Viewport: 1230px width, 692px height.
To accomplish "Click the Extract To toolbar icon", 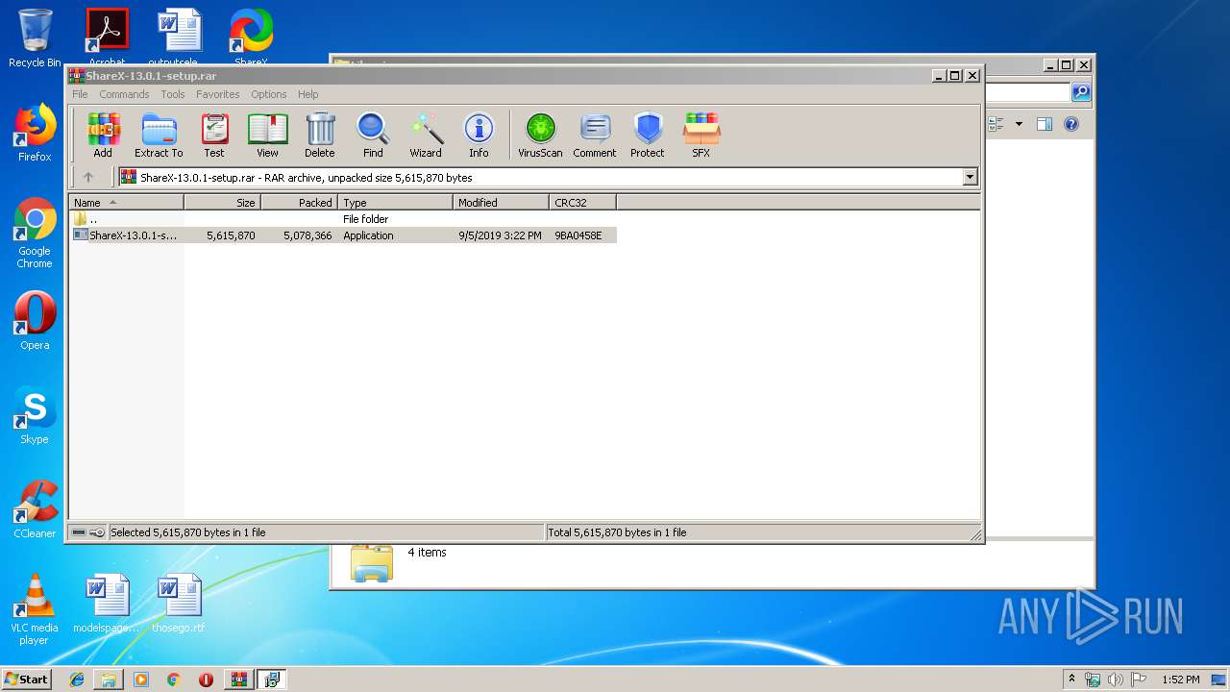I will (x=159, y=135).
